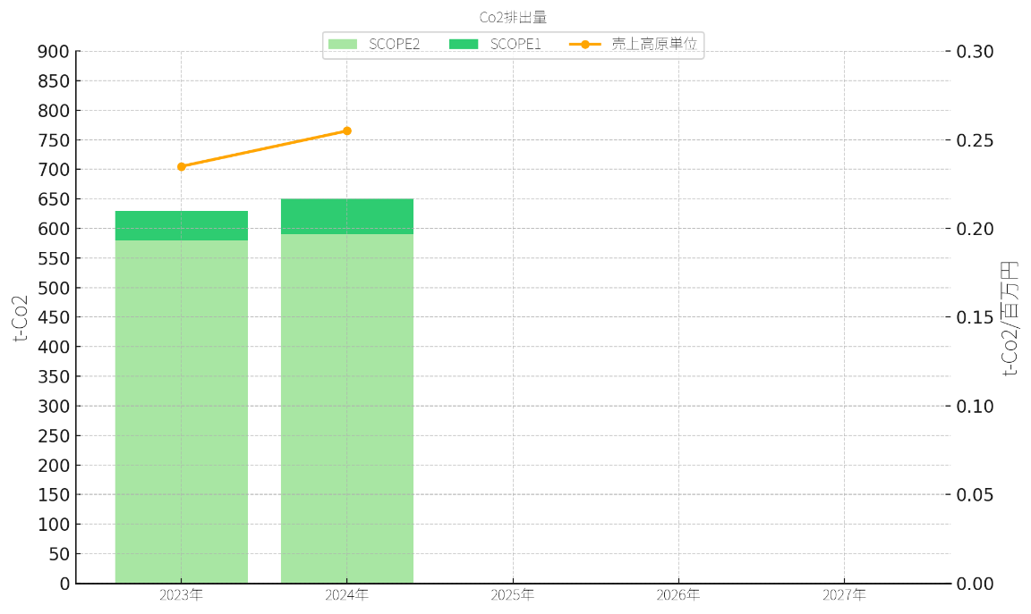The width and height of the screenshot is (1031, 614).
Task: Click the SCOPE2 legend label
Action: click(395, 44)
